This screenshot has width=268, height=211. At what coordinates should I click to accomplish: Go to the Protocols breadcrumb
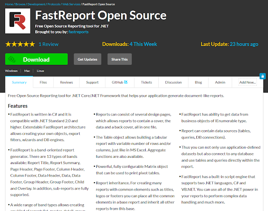point(54,4)
